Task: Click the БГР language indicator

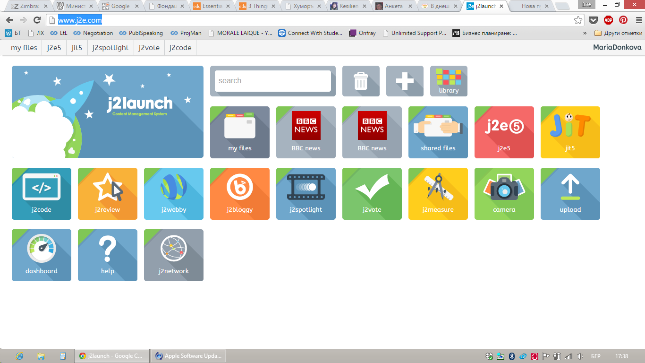Action: click(595, 356)
